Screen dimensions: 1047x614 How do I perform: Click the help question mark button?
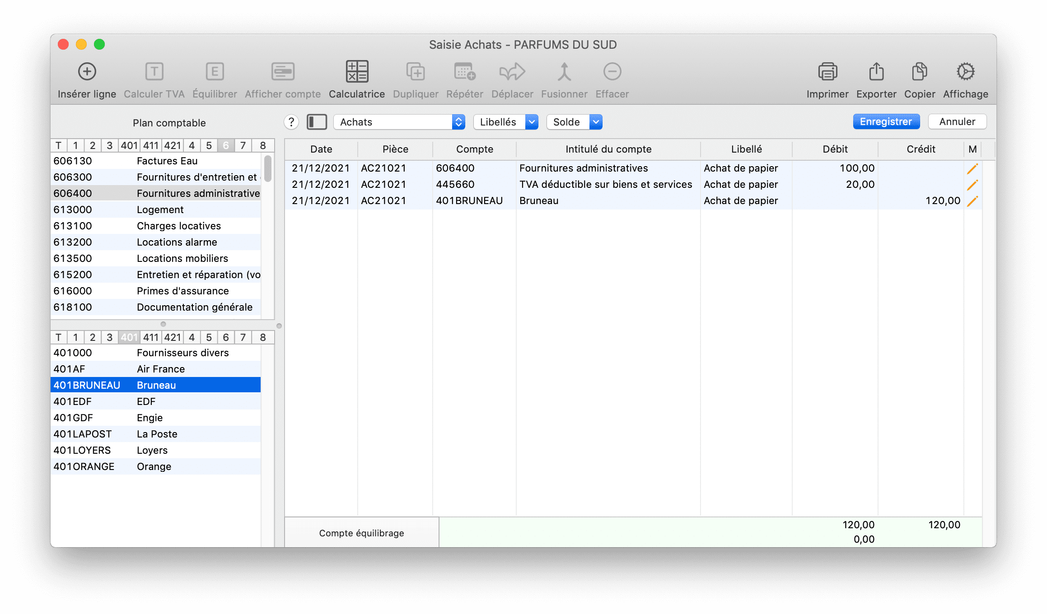291,122
